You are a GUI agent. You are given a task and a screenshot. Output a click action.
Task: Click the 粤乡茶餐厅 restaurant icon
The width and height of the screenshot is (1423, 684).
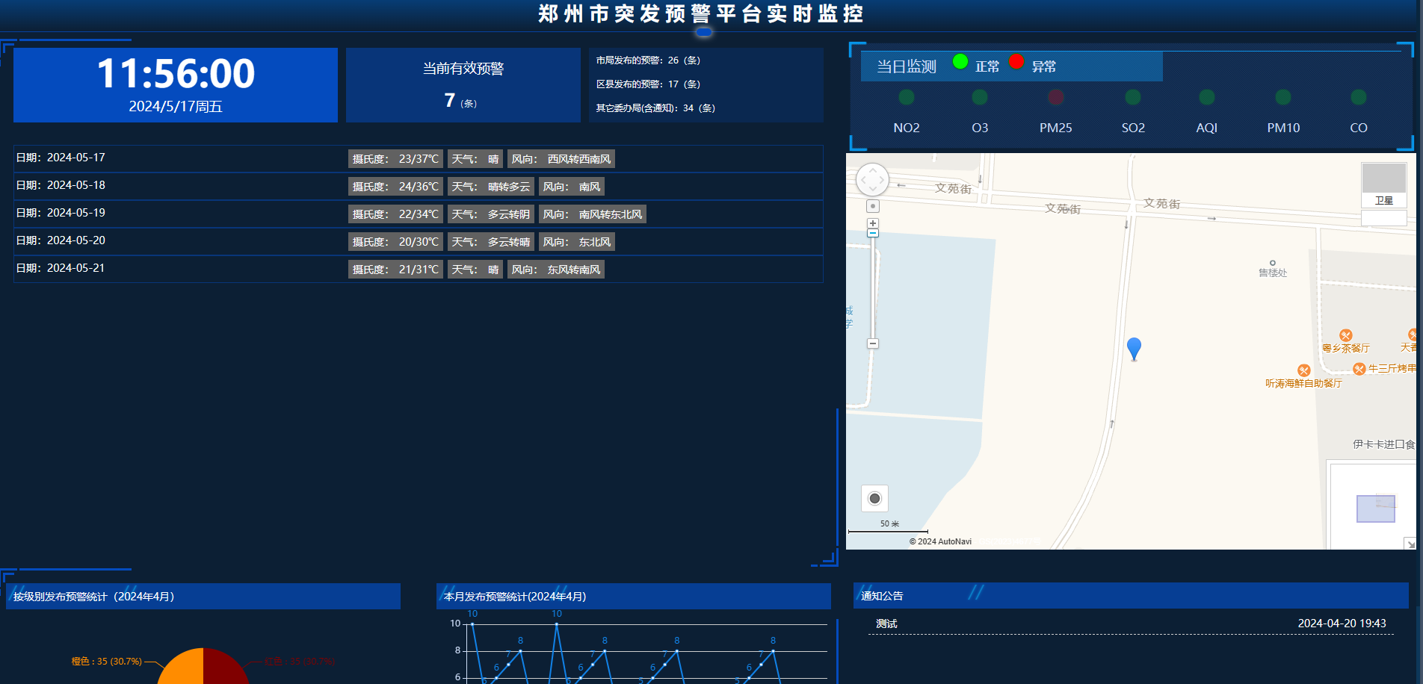tap(1345, 335)
